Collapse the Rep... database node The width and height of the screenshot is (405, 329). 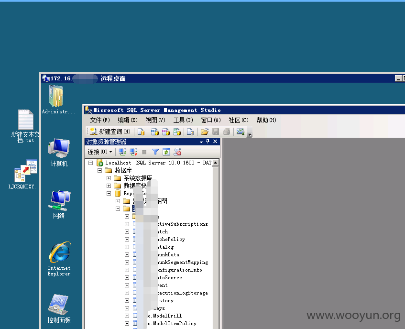[109, 193]
